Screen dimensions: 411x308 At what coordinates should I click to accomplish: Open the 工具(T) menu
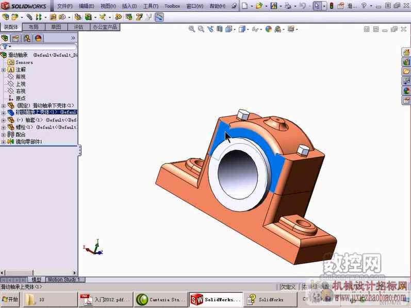tap(151, 6)
